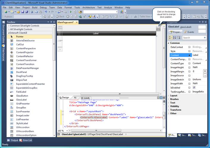Open the Build menu
The width and height of the screenshot is (210, 148).
[x=35, y=7]
